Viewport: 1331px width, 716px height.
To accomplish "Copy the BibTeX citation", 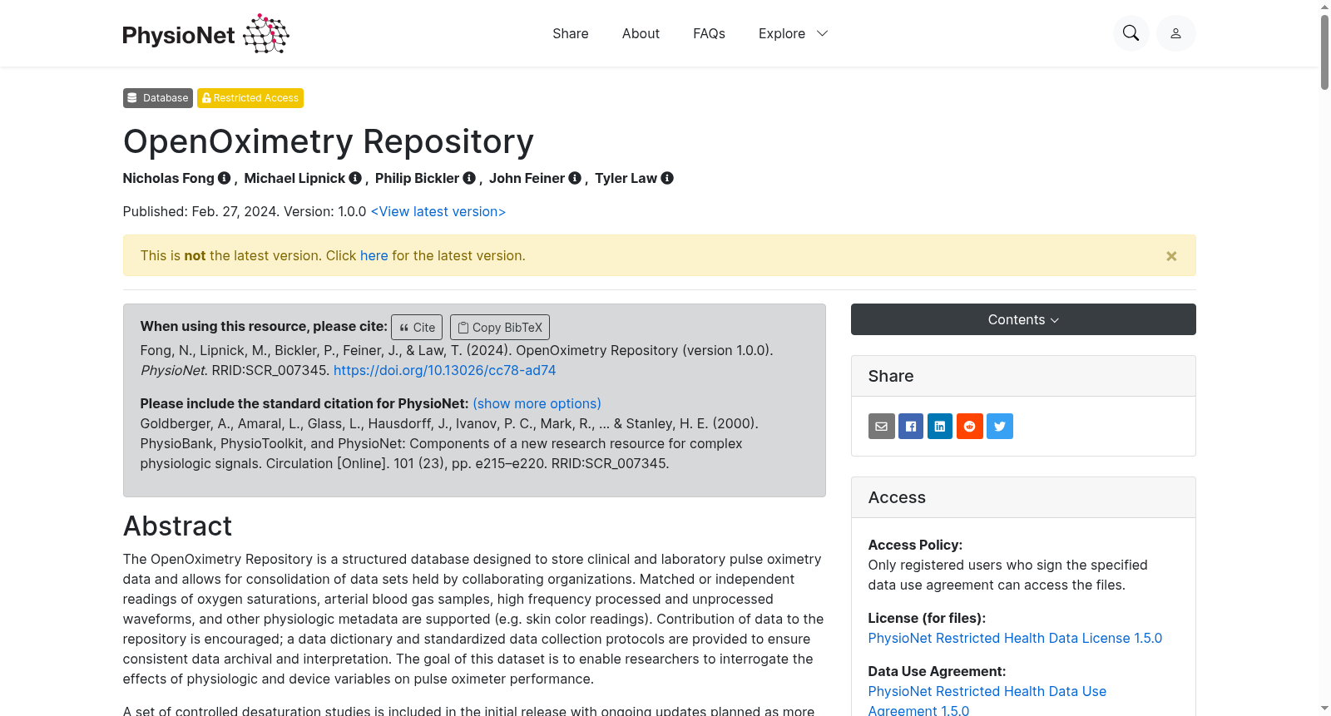I will (500, 327).
